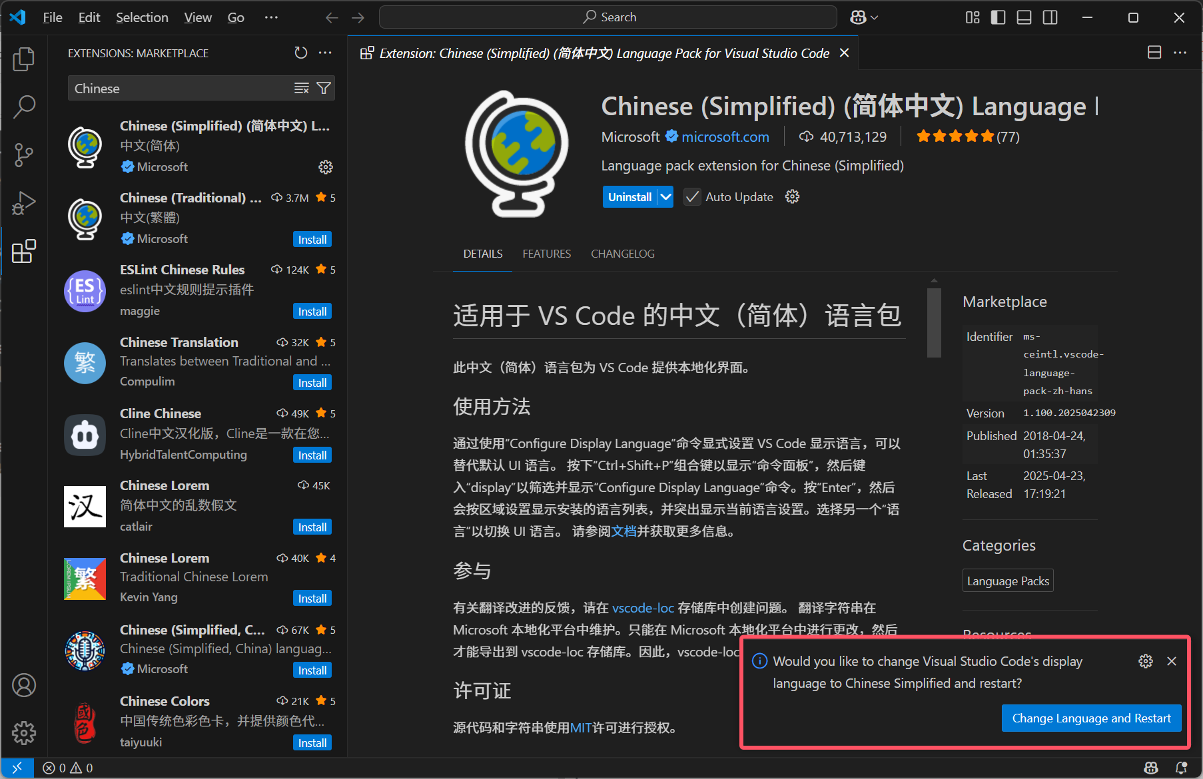Open the vscode-loc repository link

click(643, 608)
